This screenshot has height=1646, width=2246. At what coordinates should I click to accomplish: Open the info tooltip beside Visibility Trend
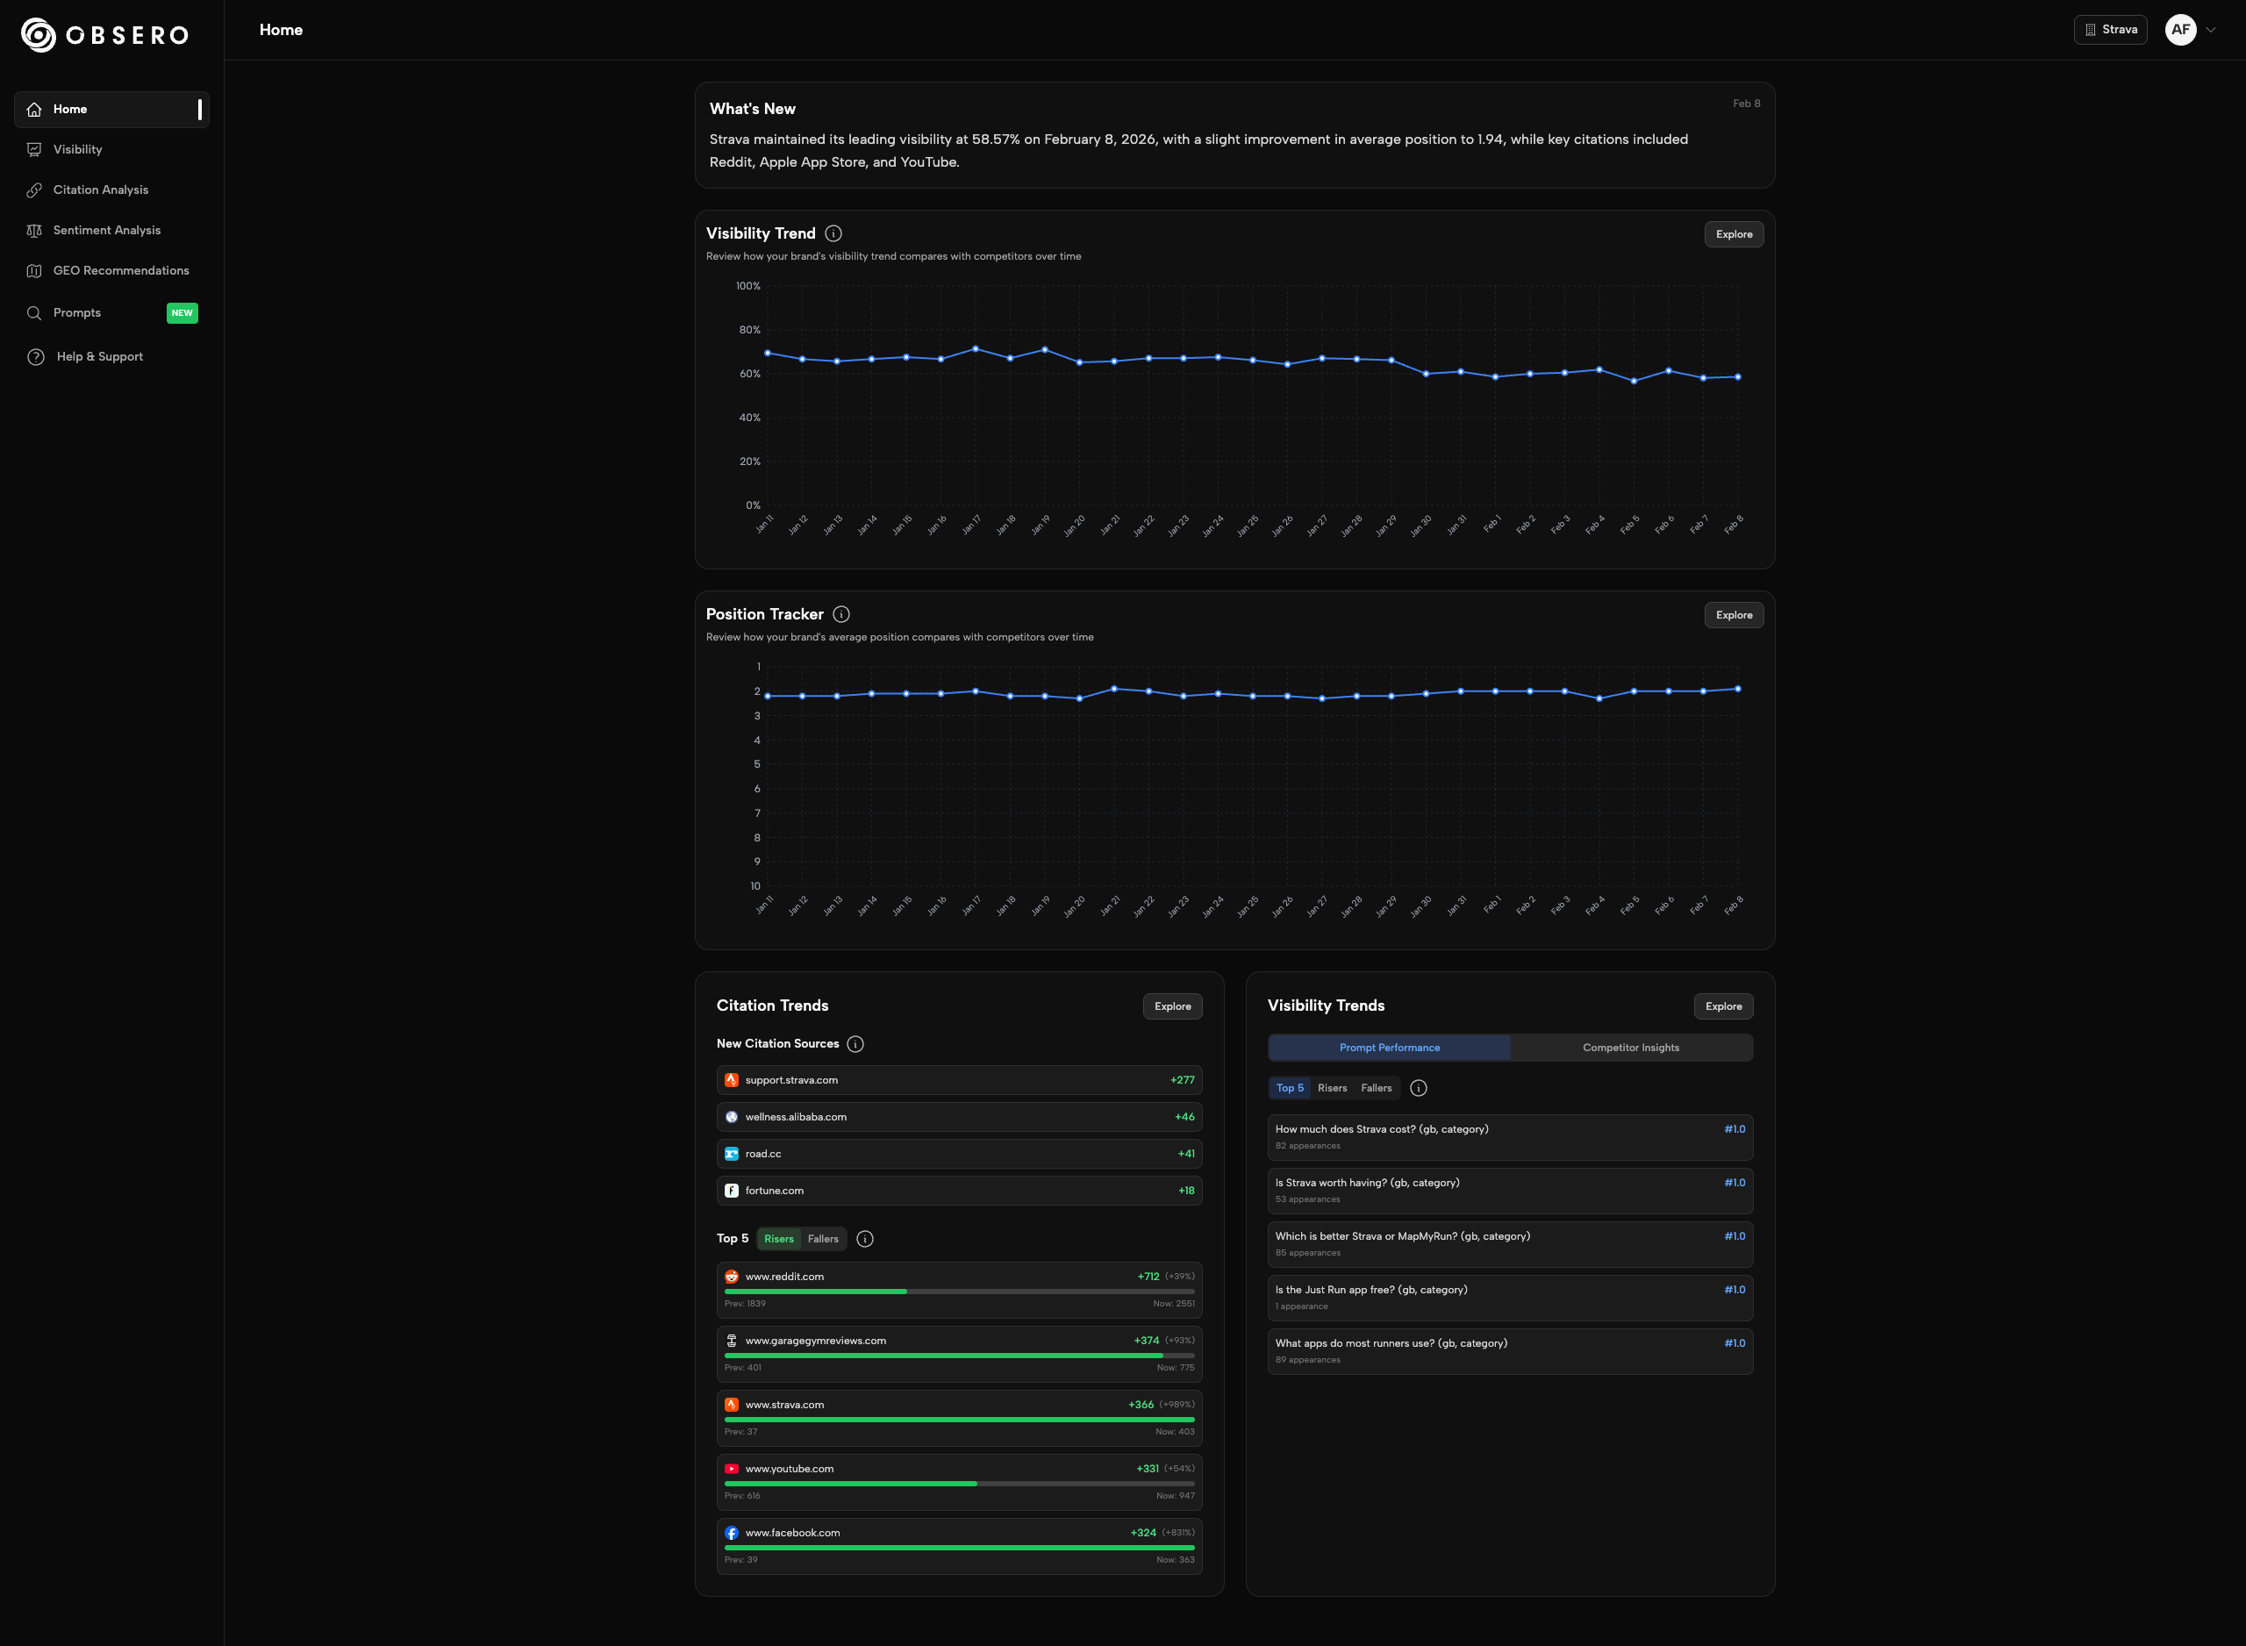(x=833, y=233)
